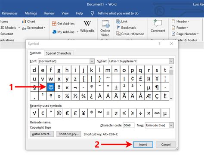This screenshot has height=163, width=204.
Task: Close the Symbol dialog with X
Action: 171,43
